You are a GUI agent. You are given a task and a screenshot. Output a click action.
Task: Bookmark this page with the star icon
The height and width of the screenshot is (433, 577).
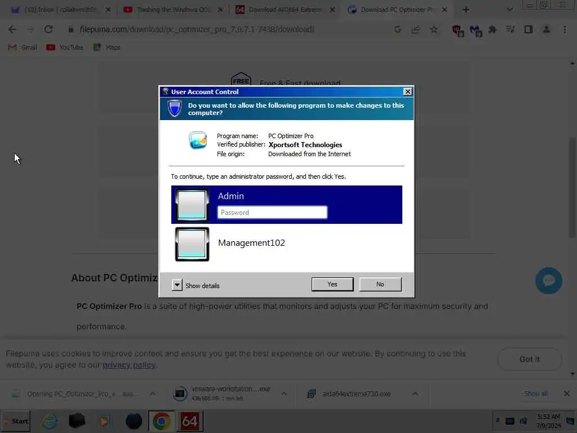click(434, 29)
